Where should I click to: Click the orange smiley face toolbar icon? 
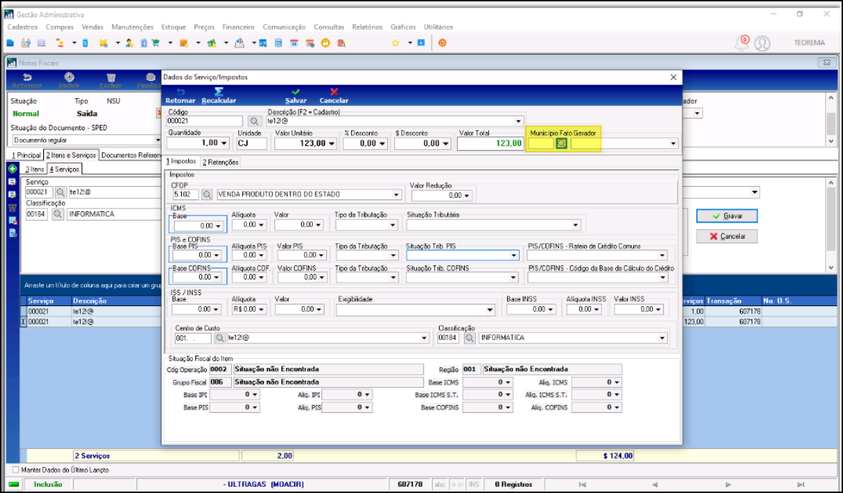point(325,43)
